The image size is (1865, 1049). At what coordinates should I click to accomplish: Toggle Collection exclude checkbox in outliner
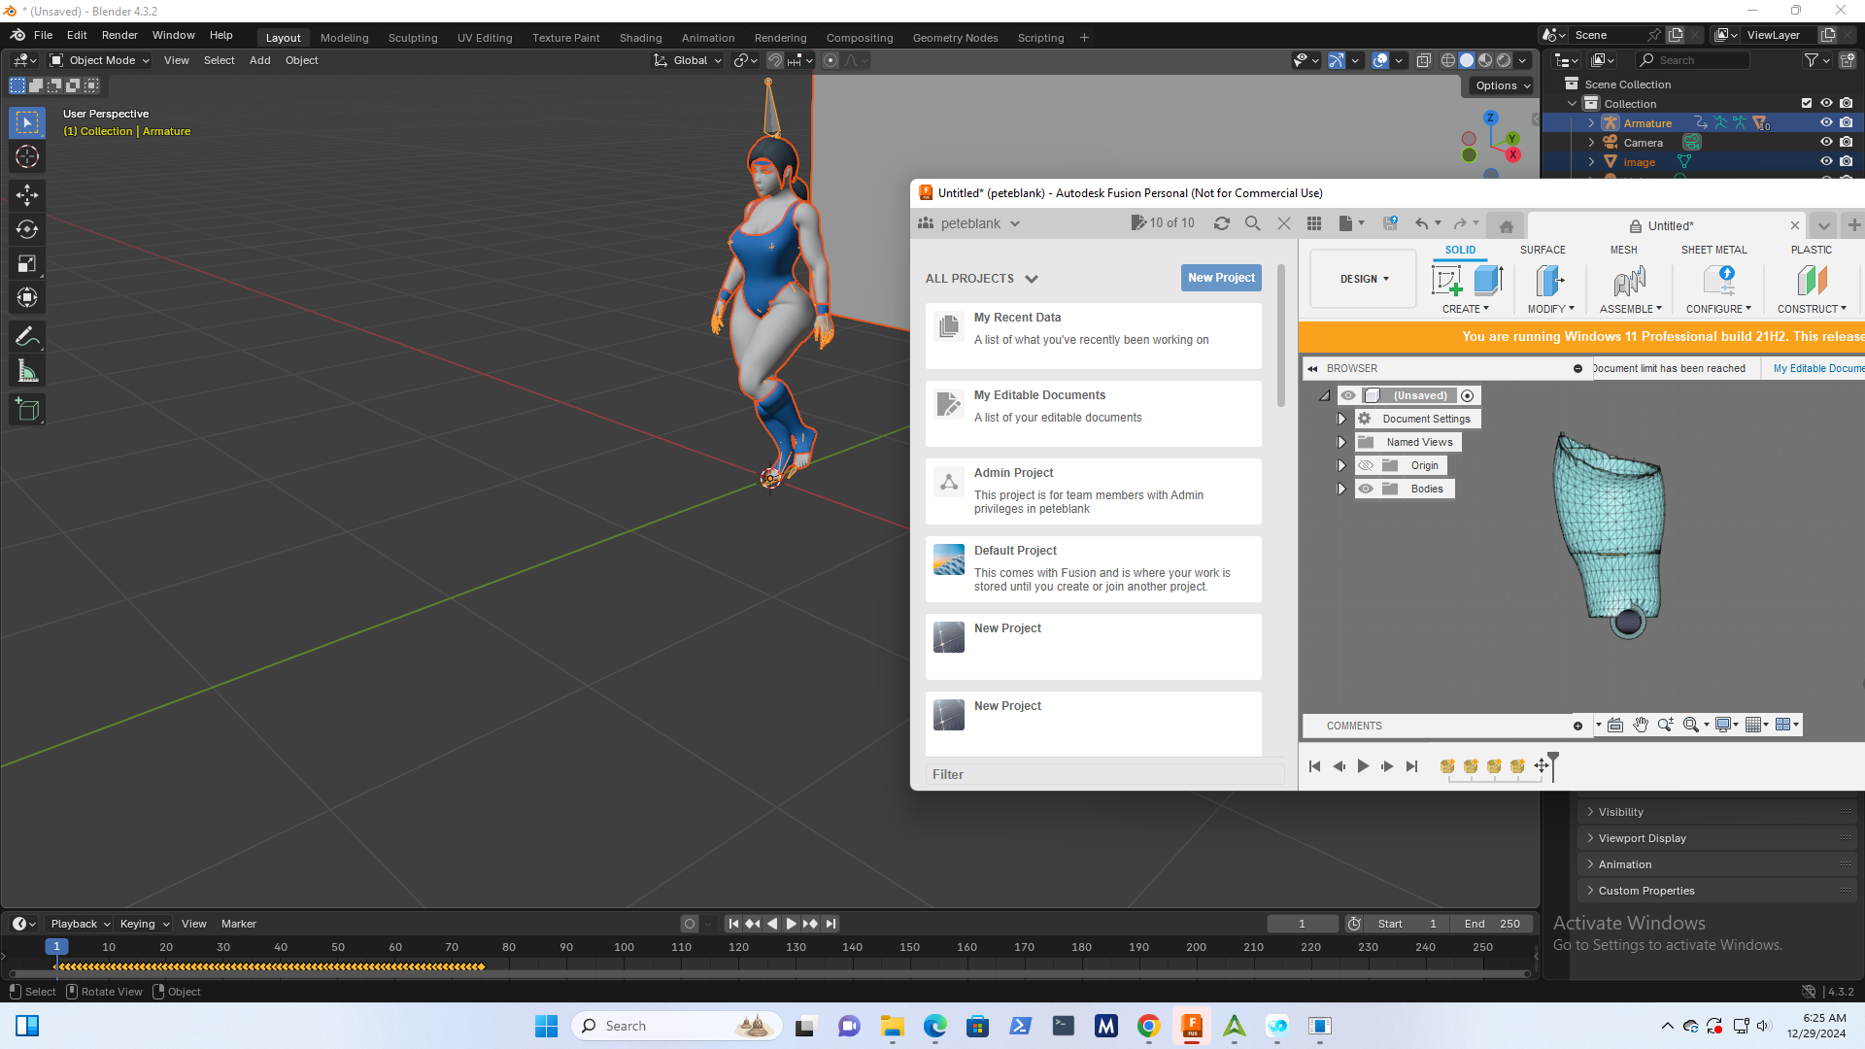coord(1807,103)
